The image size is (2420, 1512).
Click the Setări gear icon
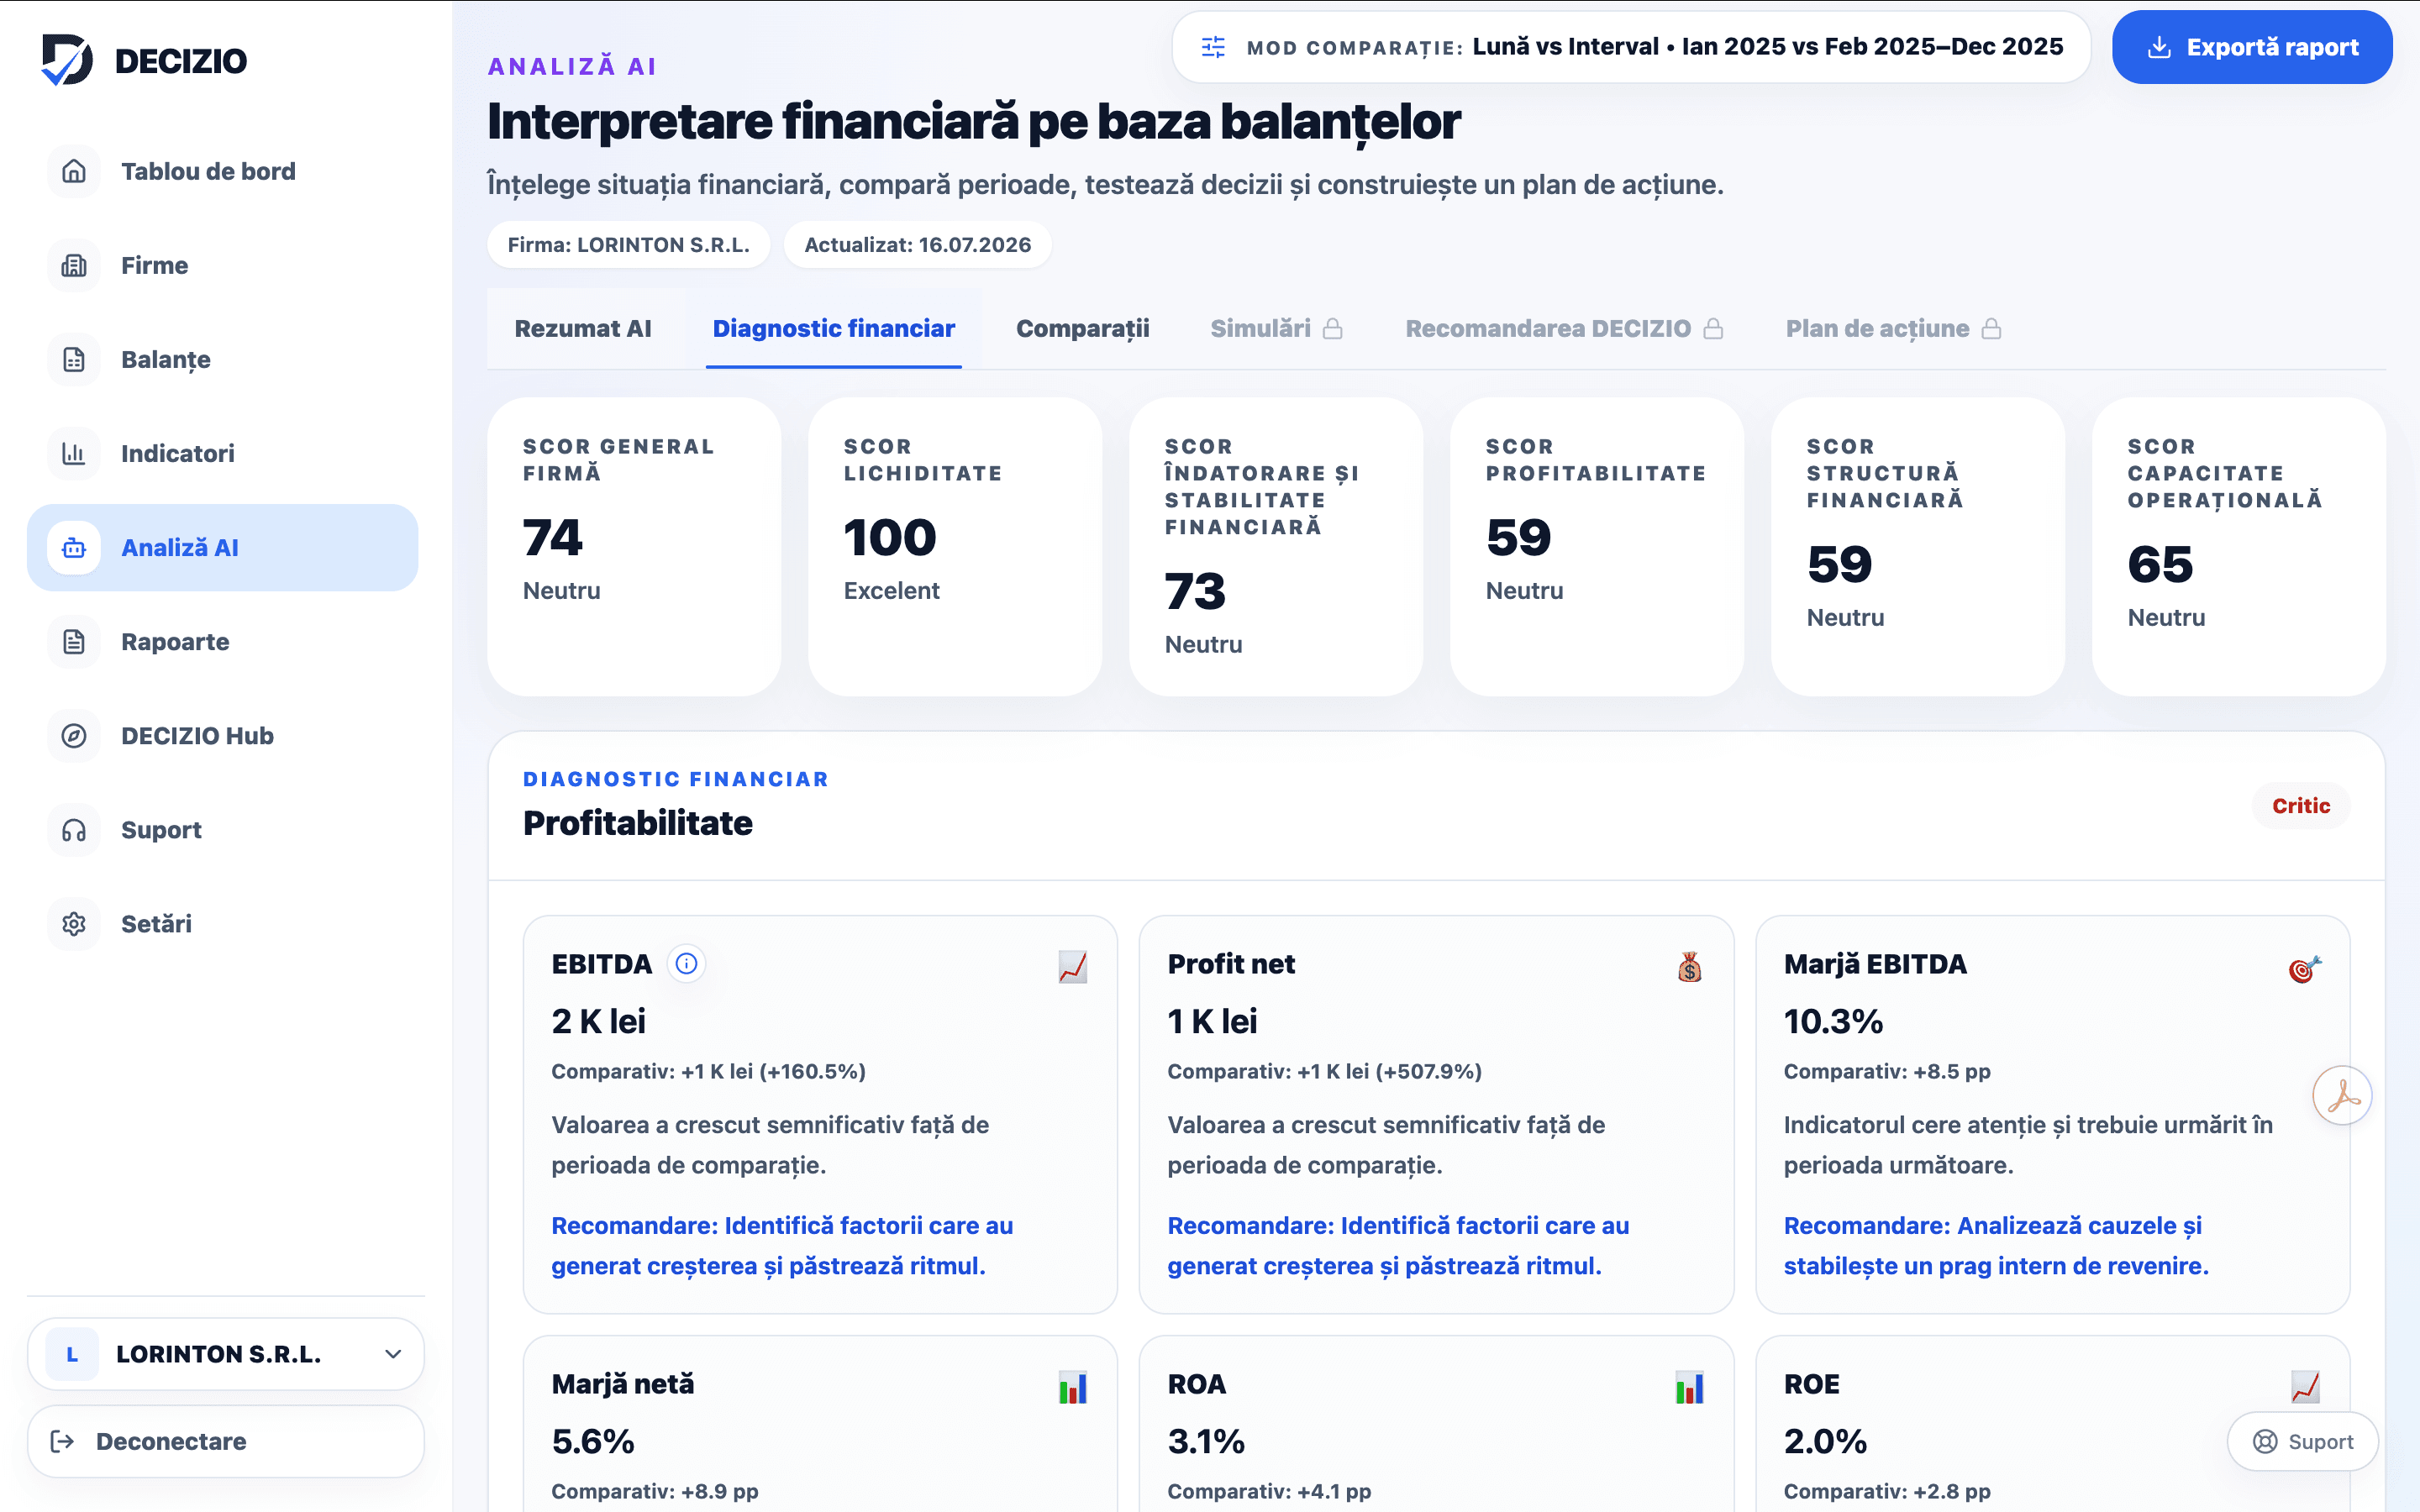(74, 923)
